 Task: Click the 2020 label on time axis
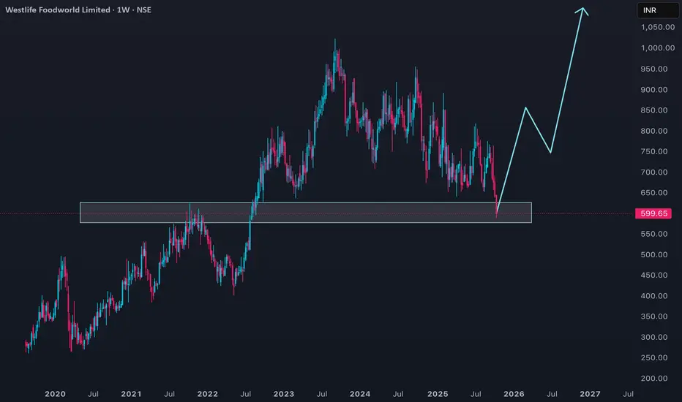point(55,394)
